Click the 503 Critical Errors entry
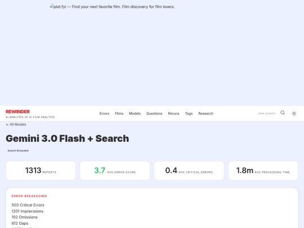Image resolution: width=304 pixels, height=228 pixels. (28, 205)
